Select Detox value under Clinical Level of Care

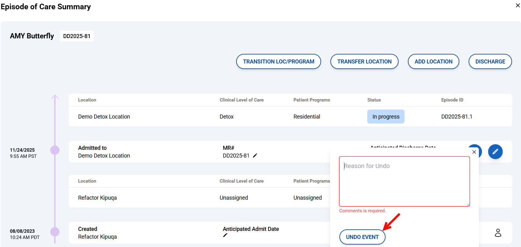click(x=227, y=117)
